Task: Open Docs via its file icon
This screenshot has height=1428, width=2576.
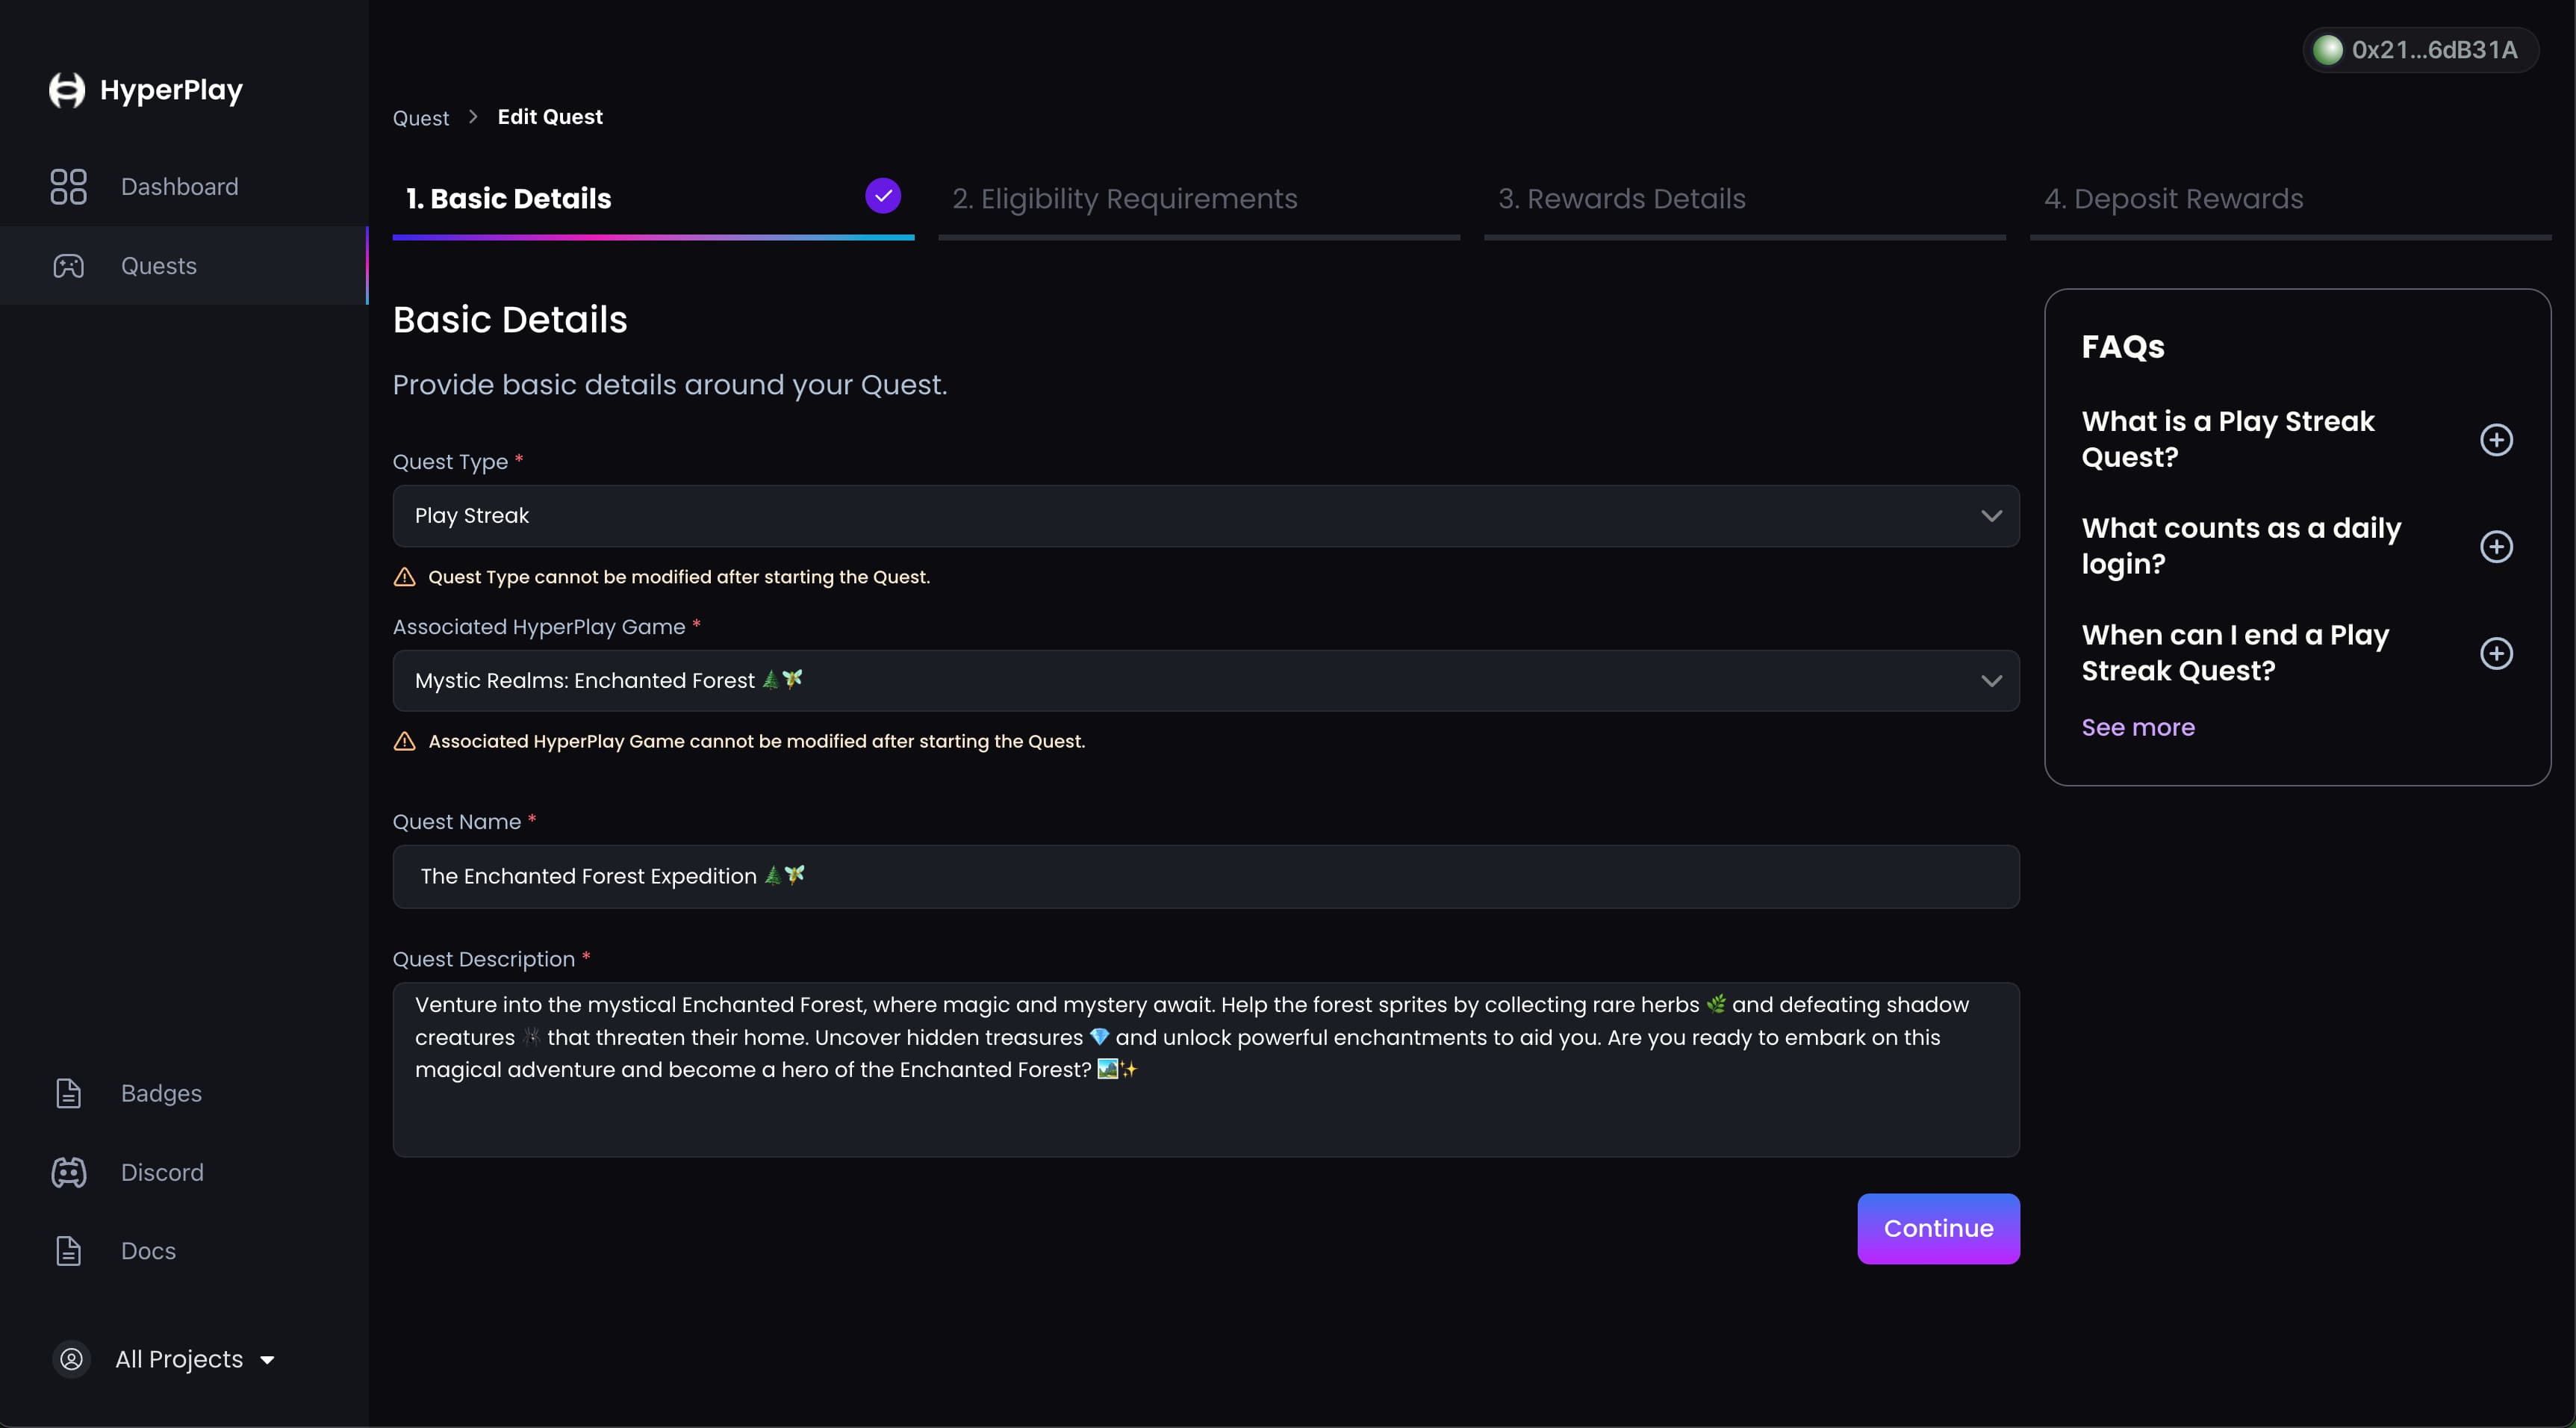Action: tap(68, 1251)
